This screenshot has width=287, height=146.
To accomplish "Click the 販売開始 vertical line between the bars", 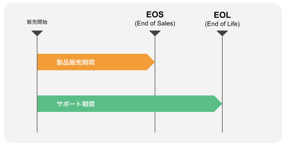I will point(37,83).
